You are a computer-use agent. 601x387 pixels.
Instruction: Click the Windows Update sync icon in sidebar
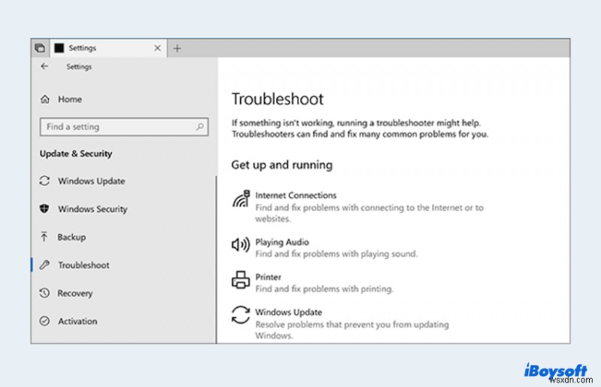tap(44, 181)
